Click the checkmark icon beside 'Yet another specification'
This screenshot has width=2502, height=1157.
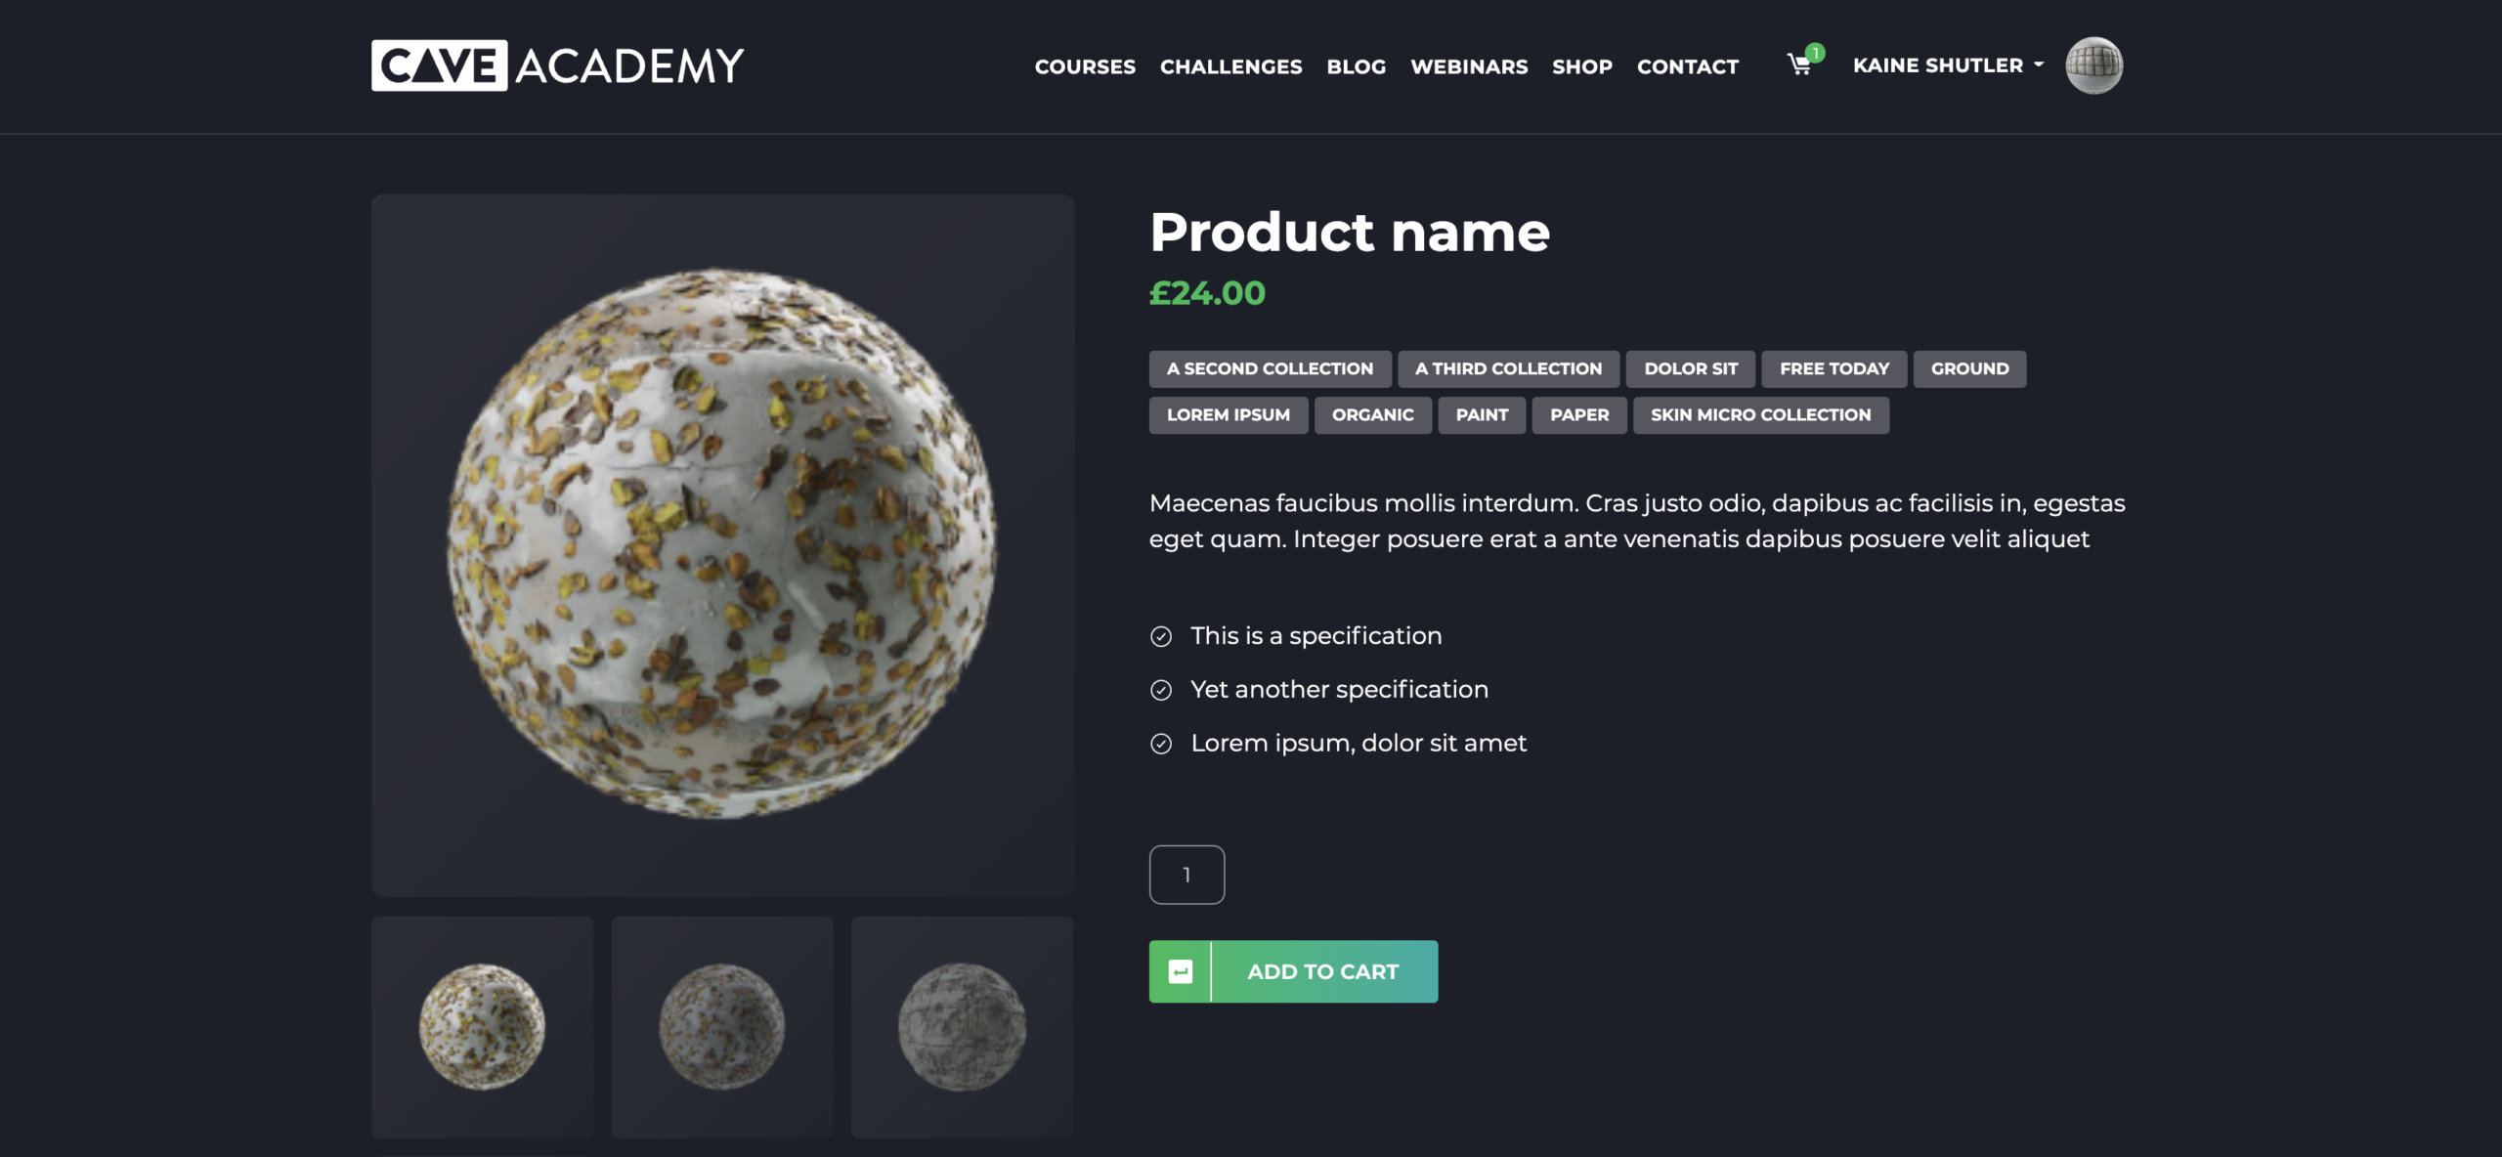(1161, 691)
